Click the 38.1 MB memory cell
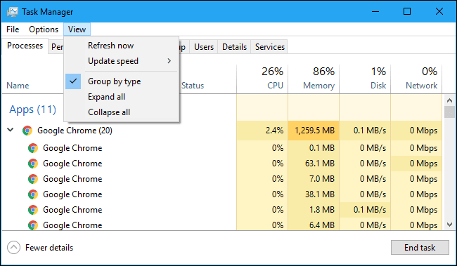Image resolution: width=457 pixels, height=266 pixels. point(314,194)
